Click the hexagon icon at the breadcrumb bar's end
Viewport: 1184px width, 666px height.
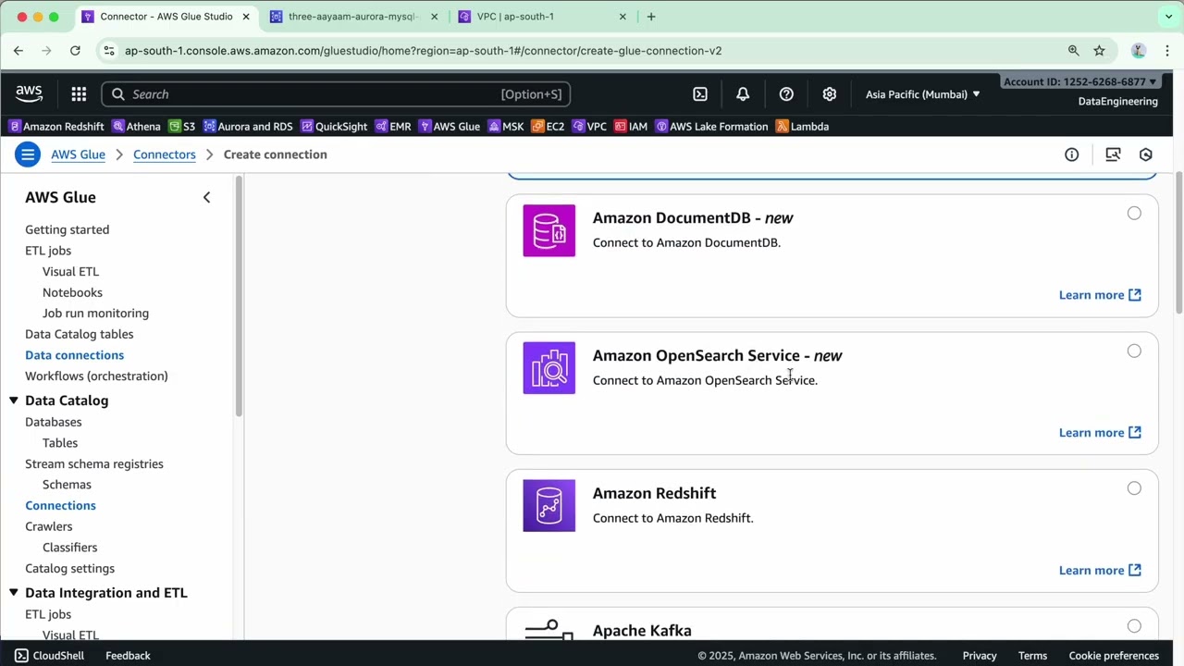tap(1146, 154)
